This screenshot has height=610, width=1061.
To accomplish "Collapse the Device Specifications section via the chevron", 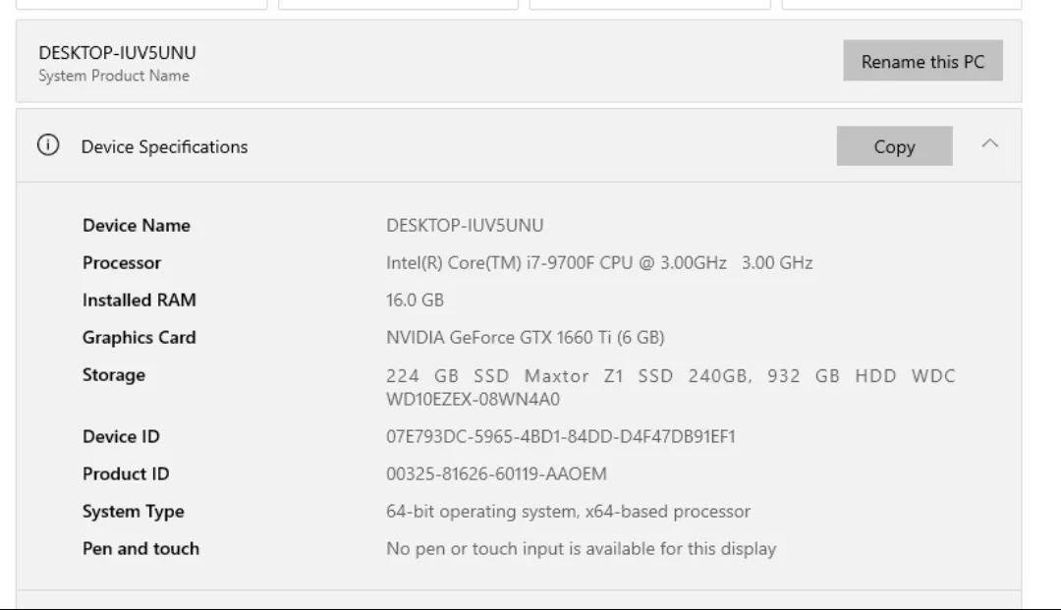I will 991,143.
